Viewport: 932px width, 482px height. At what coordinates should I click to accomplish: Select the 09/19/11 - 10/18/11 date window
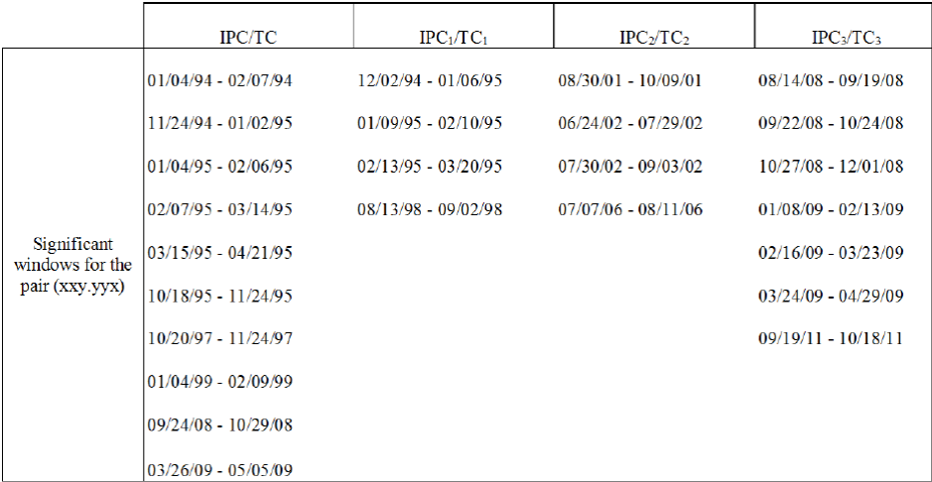point(830,338)
